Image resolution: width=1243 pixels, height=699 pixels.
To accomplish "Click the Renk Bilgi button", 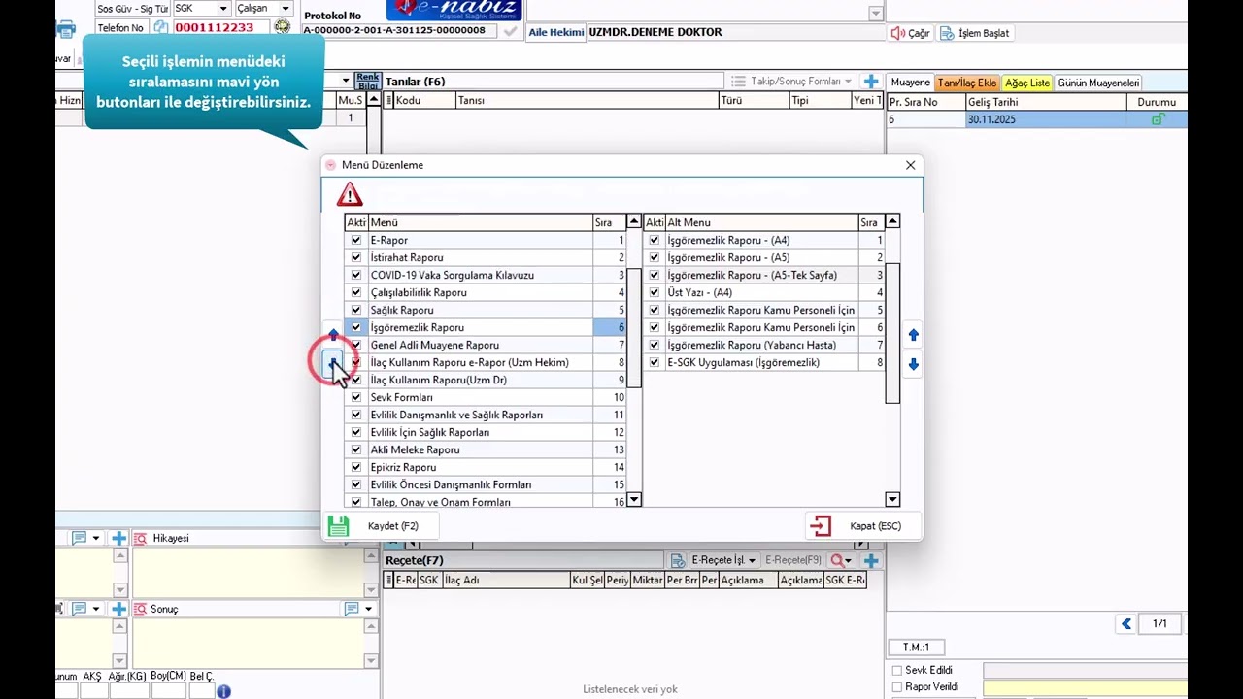I will pos(367,81).
